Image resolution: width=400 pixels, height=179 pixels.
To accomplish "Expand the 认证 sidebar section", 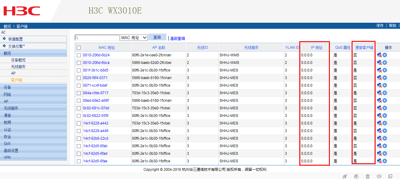I will click(x=33, y=129).
